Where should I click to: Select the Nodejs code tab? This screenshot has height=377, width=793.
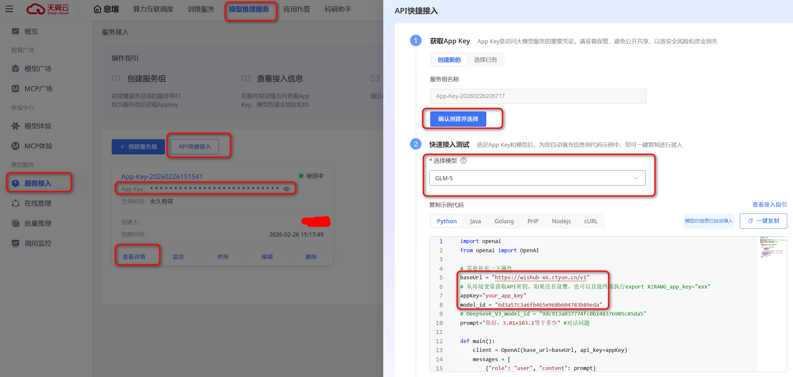561,221
